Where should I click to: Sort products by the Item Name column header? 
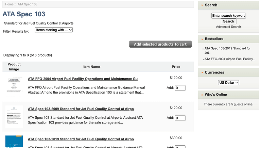(x=92, y=67)
